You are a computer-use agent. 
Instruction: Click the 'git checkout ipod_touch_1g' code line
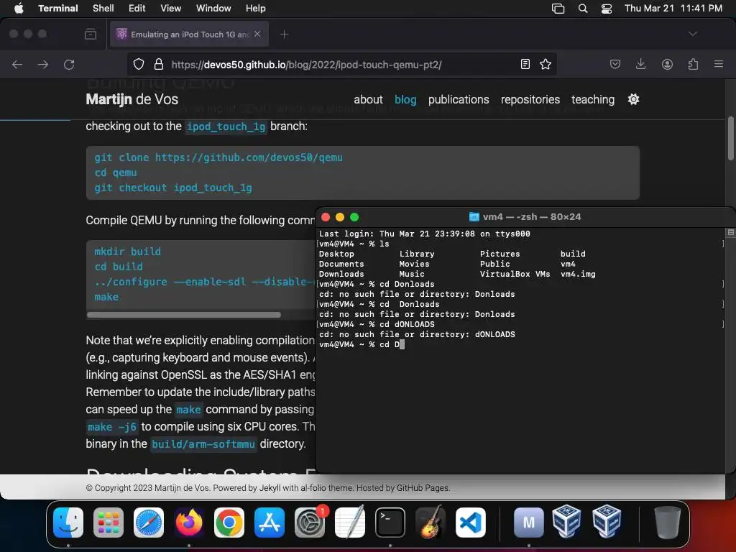pyautogui.click(x=173, y=188)
